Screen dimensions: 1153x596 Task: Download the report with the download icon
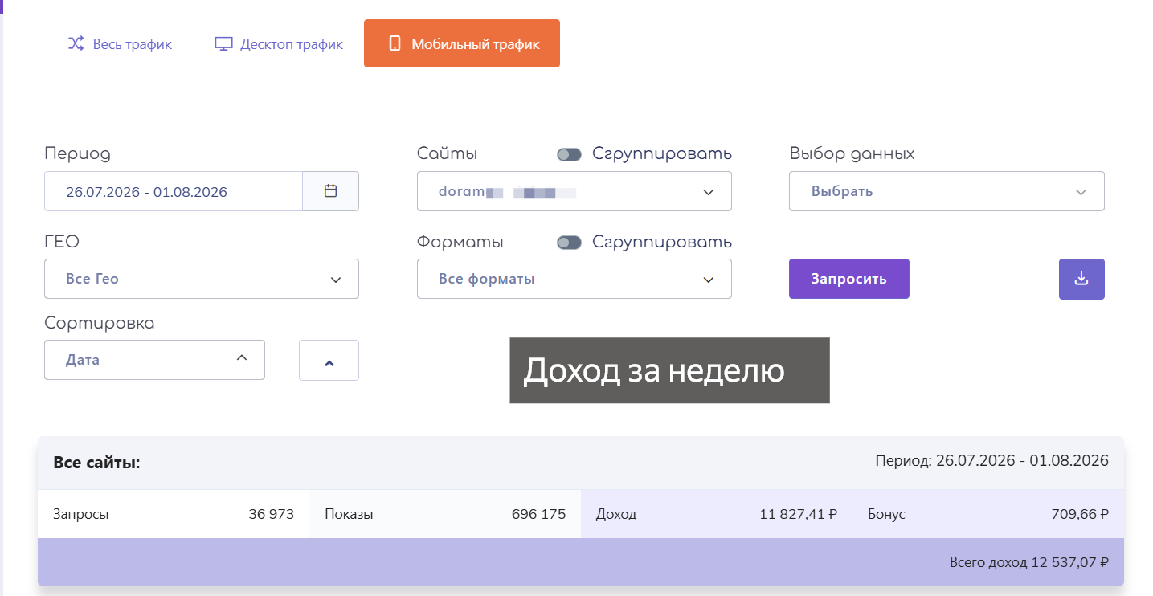pos(1081,279)
